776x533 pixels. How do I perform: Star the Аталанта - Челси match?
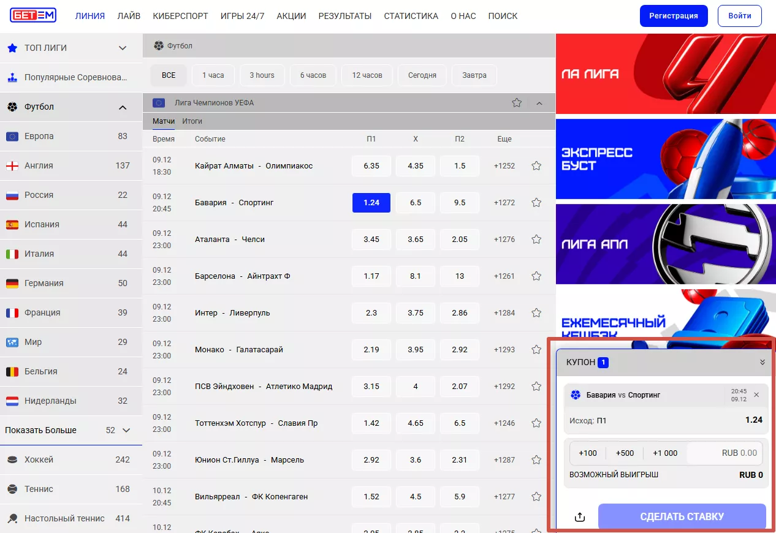point(536,240)
